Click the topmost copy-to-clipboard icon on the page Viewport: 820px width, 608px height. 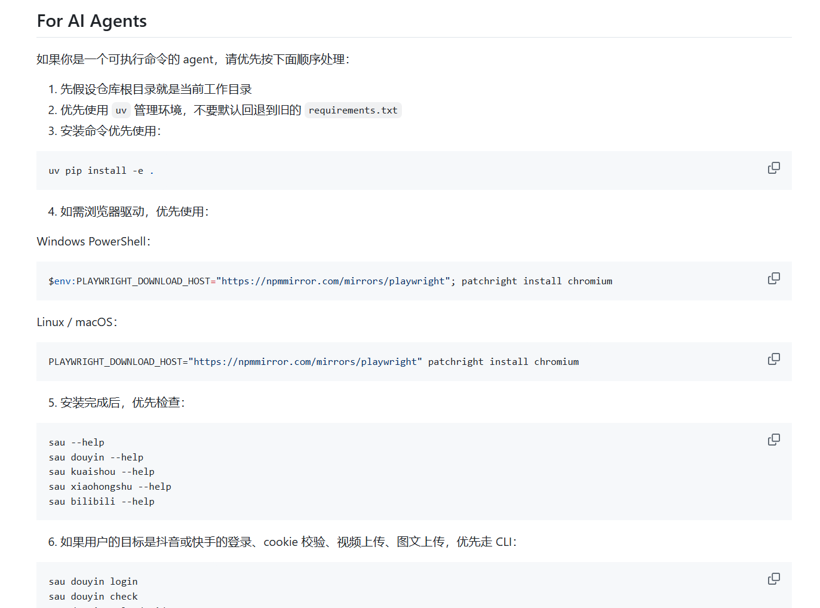point(773,168)
